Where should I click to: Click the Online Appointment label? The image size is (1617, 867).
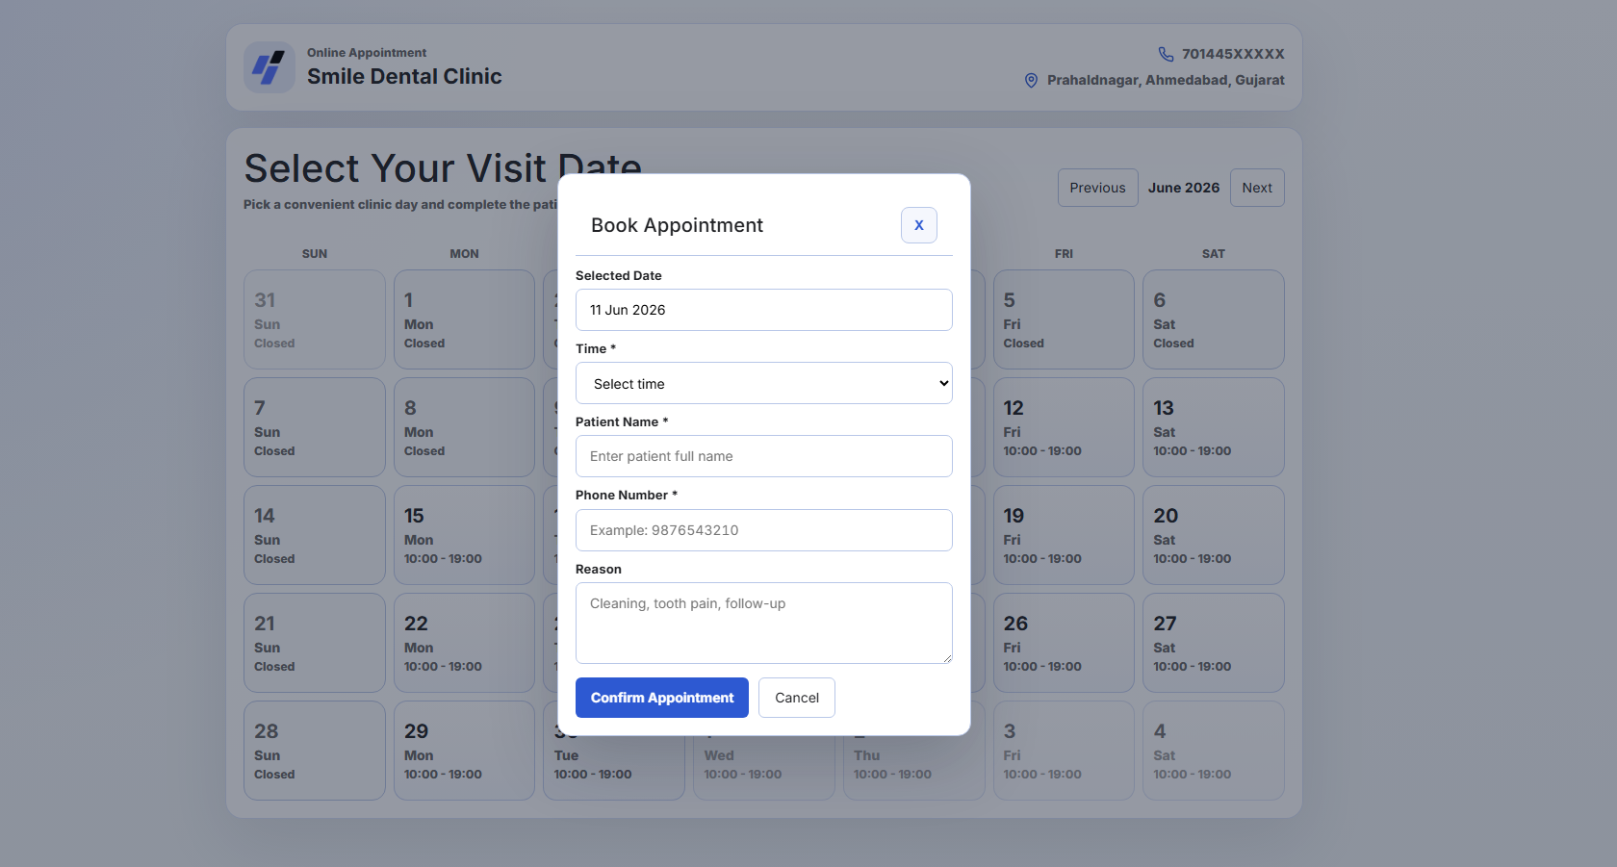pos(367,53)
